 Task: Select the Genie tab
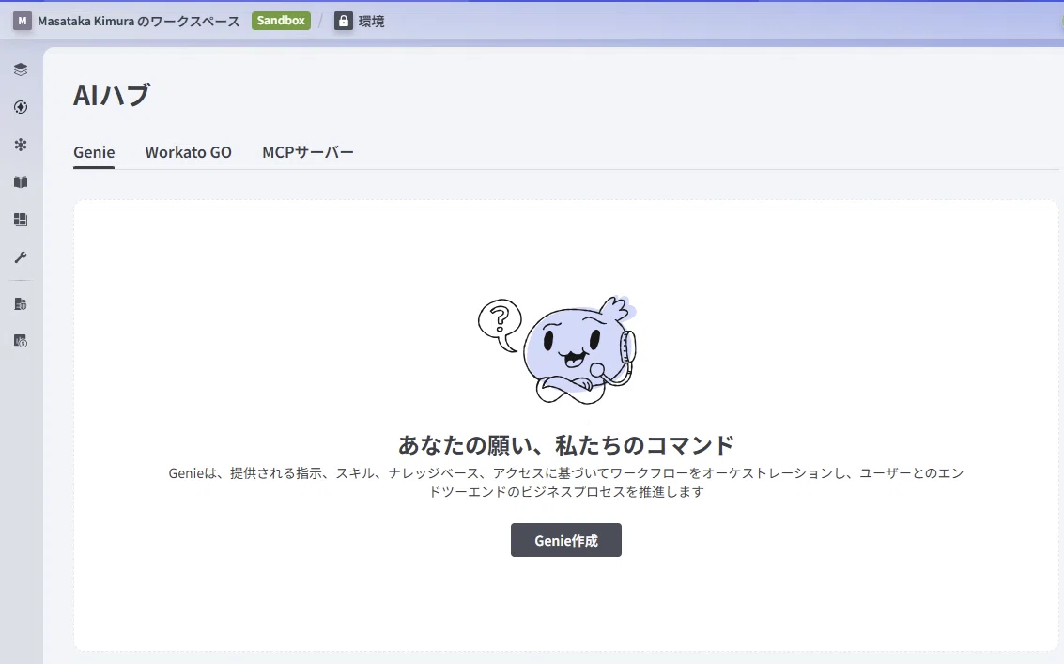(x=94, y=152)
